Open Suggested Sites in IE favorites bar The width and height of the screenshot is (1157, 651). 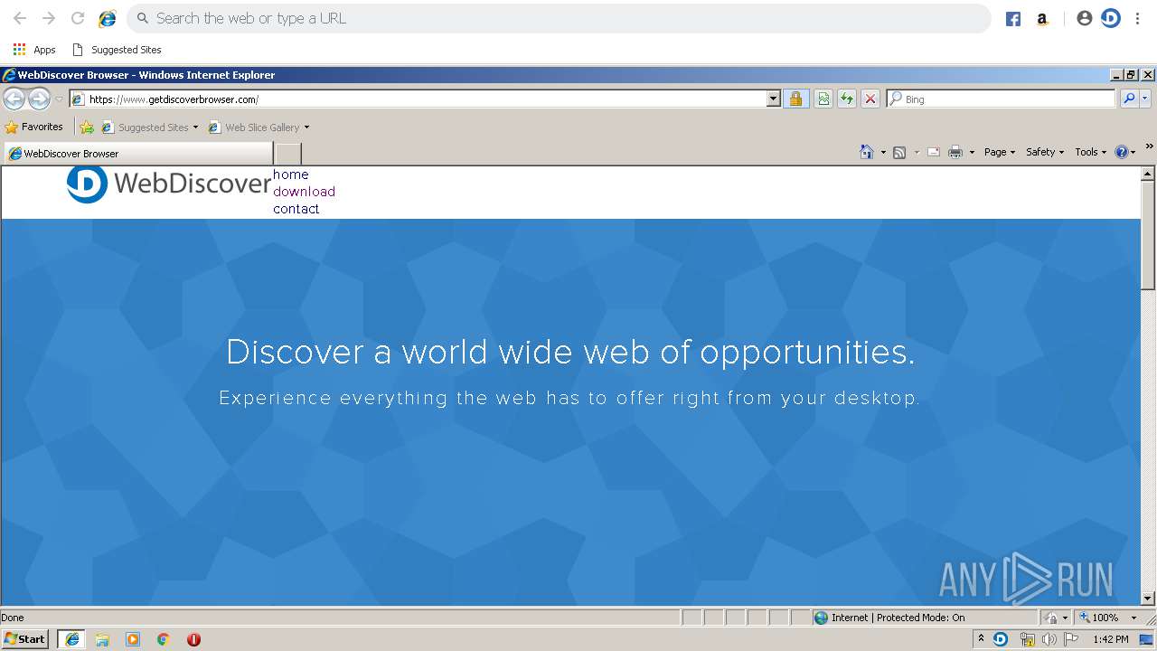pyautogui.click(x=150, y=127)
